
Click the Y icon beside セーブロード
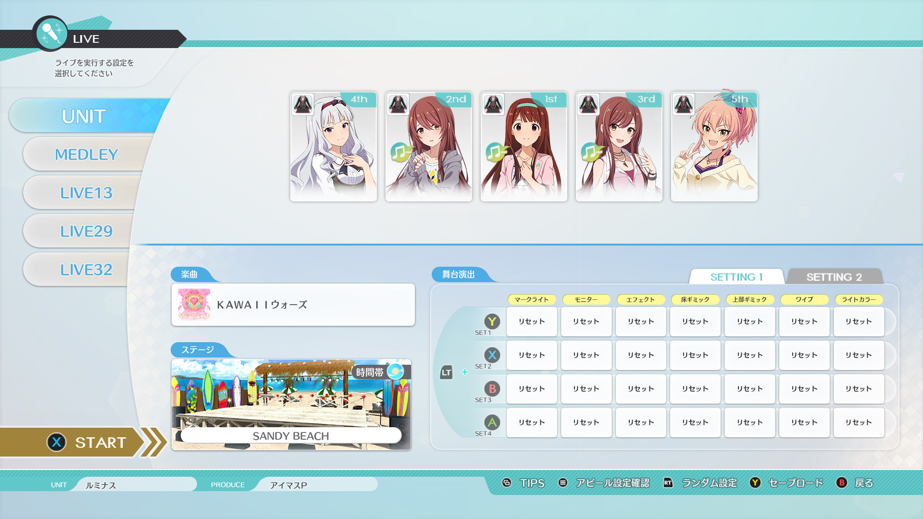pos(755,482)
